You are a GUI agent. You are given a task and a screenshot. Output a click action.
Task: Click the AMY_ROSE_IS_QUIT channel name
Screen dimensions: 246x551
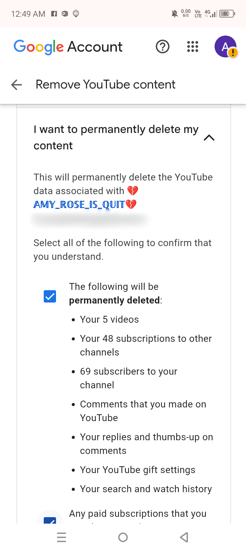pyautogui.click(x=85, y=204)
